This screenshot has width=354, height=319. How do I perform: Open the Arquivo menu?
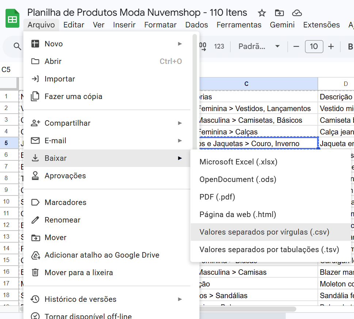pos(41,25)
